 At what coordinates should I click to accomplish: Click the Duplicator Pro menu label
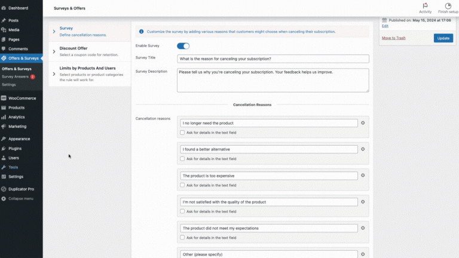pos(21,189)
